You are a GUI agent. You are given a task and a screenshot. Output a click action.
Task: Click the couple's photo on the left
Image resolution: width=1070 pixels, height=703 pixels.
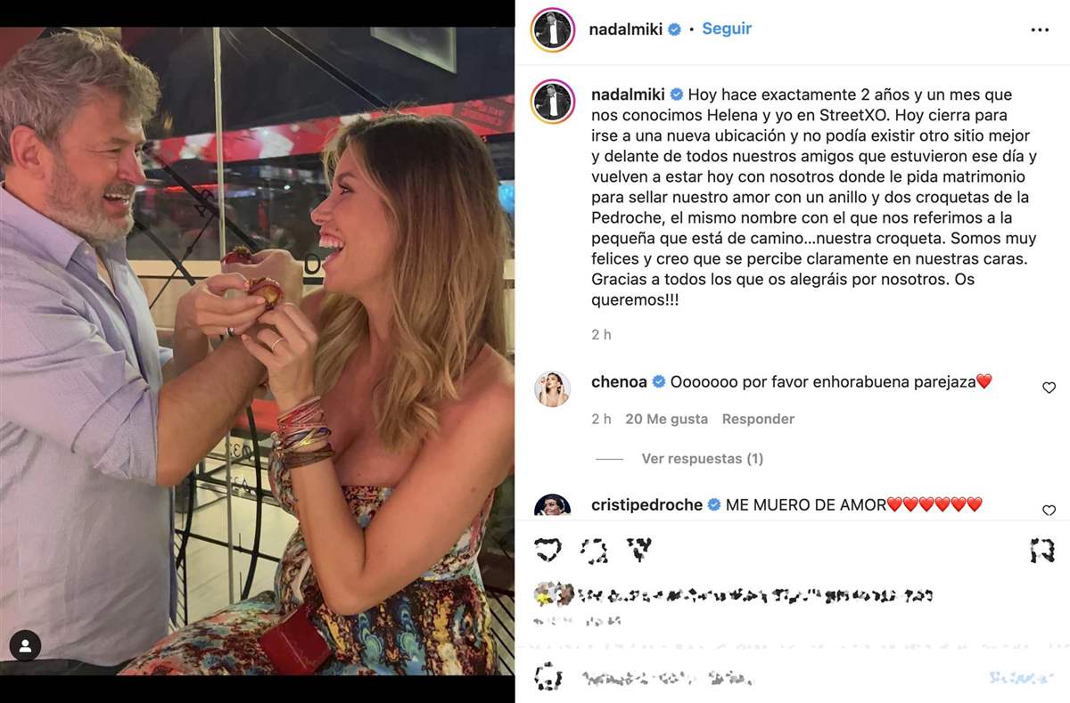pyautogui.click(x=259, y=352)
